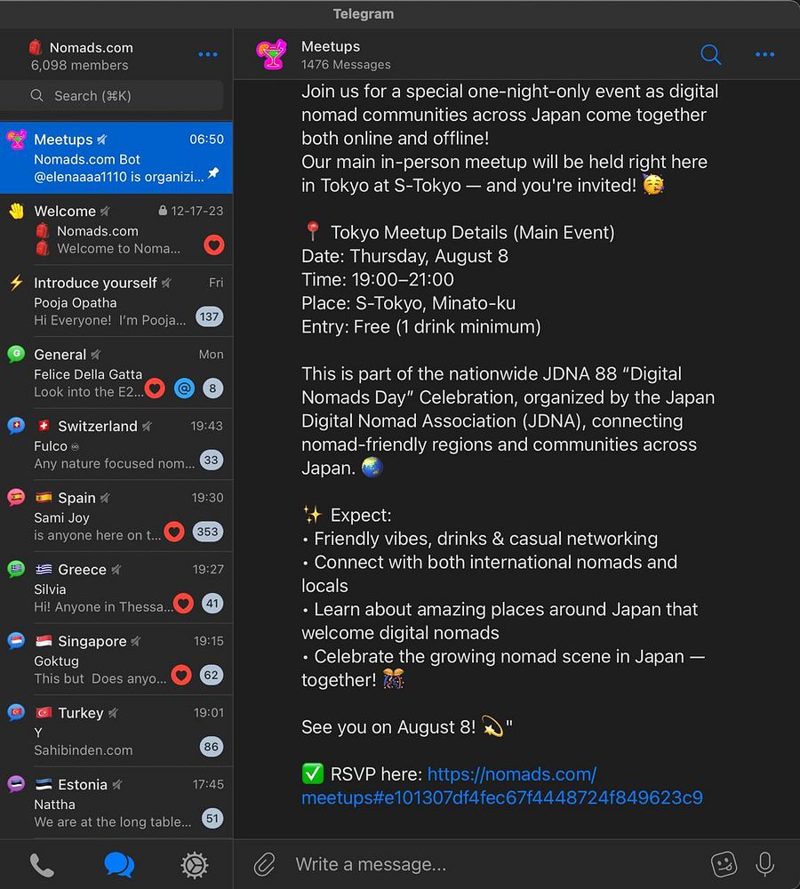
Task: Open the sticker and emoji panel
Action: 724,864
